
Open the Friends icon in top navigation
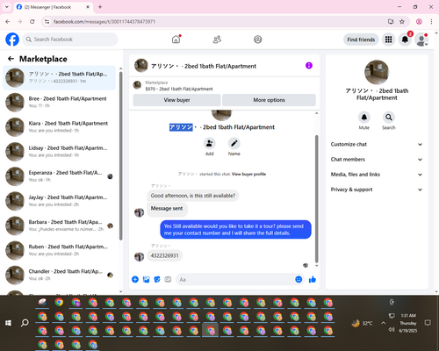point(217,39)
